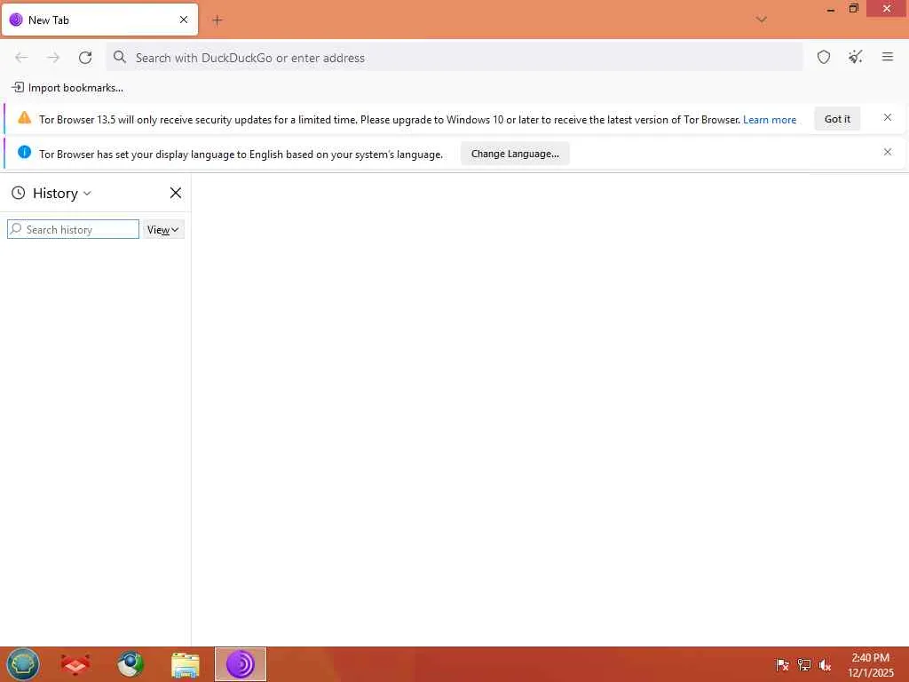909x682 pixels.
Task: Click the network tray icon
Action: coord(803,664)
